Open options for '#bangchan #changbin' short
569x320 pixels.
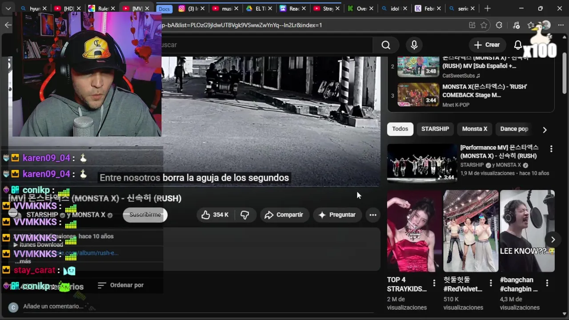click(x=547, y=283)
